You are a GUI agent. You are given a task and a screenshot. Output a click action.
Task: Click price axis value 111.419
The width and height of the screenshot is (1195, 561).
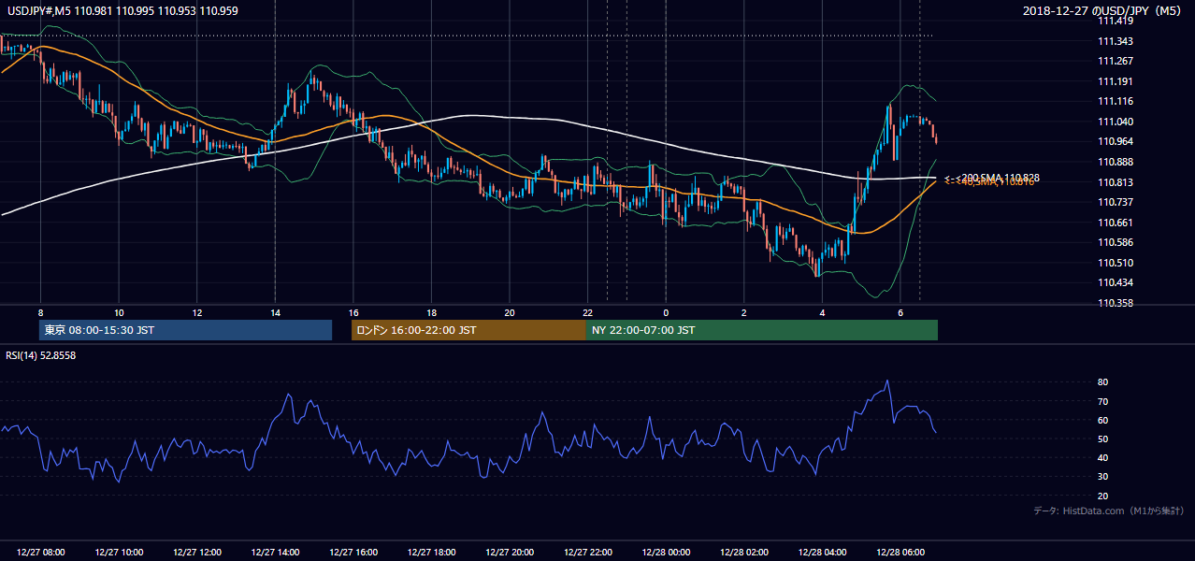pyautogui.click(x=1116, y=21)
